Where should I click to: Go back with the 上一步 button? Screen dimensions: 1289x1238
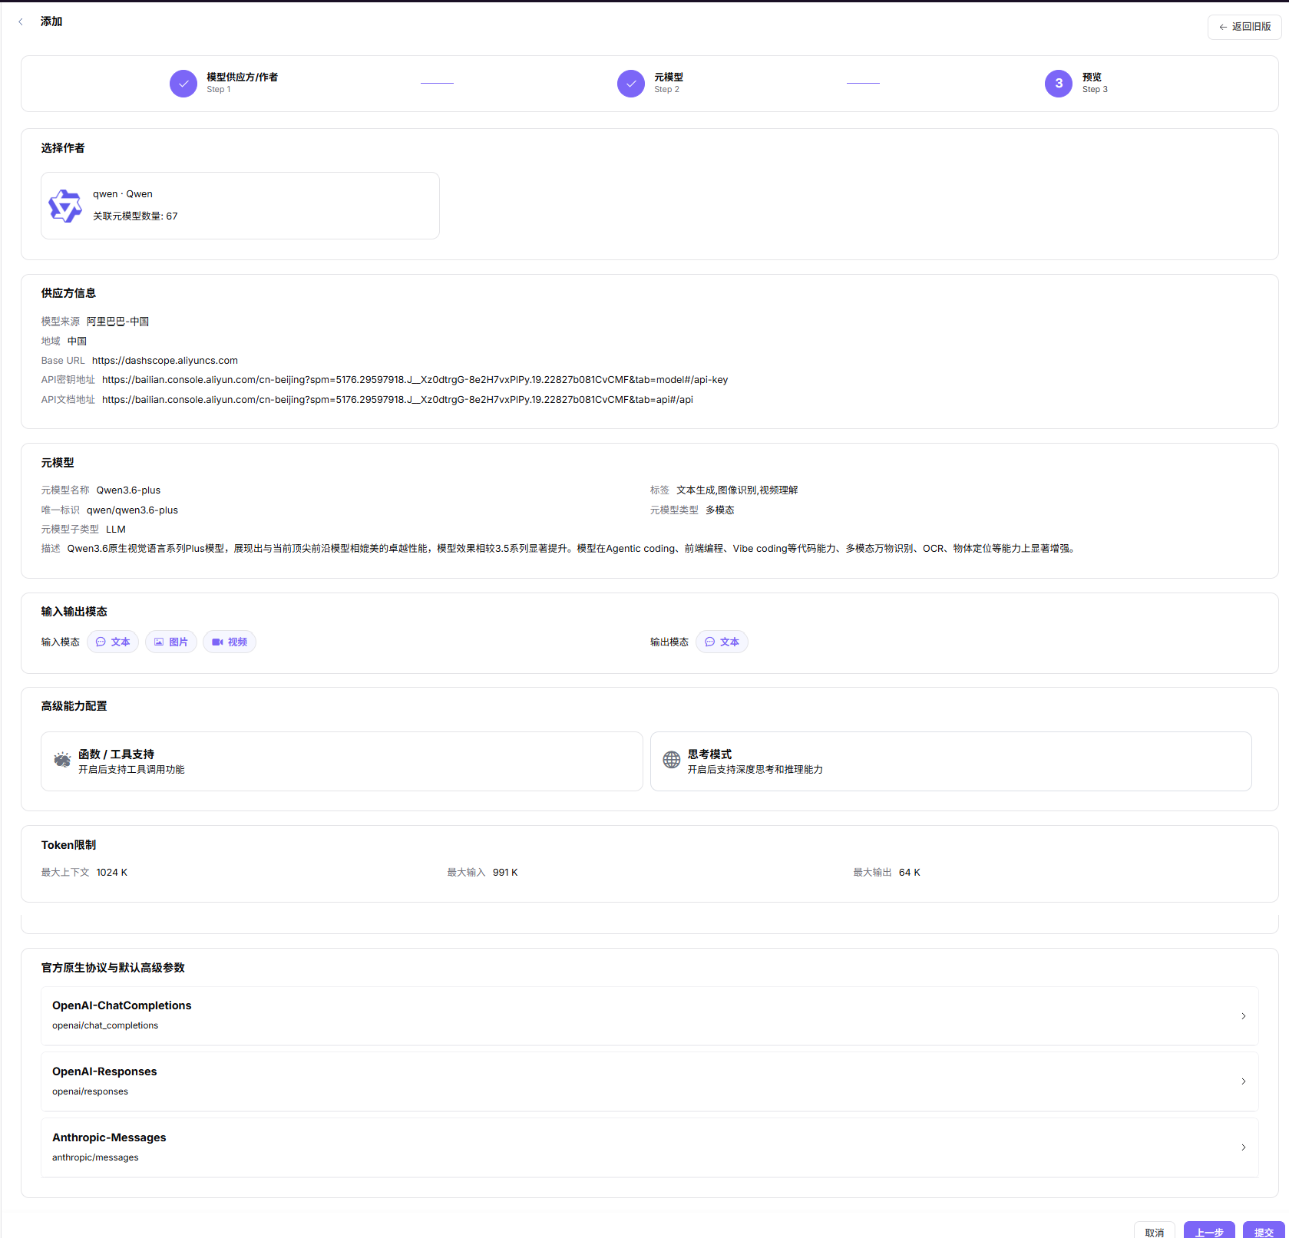[1209, 1230]
